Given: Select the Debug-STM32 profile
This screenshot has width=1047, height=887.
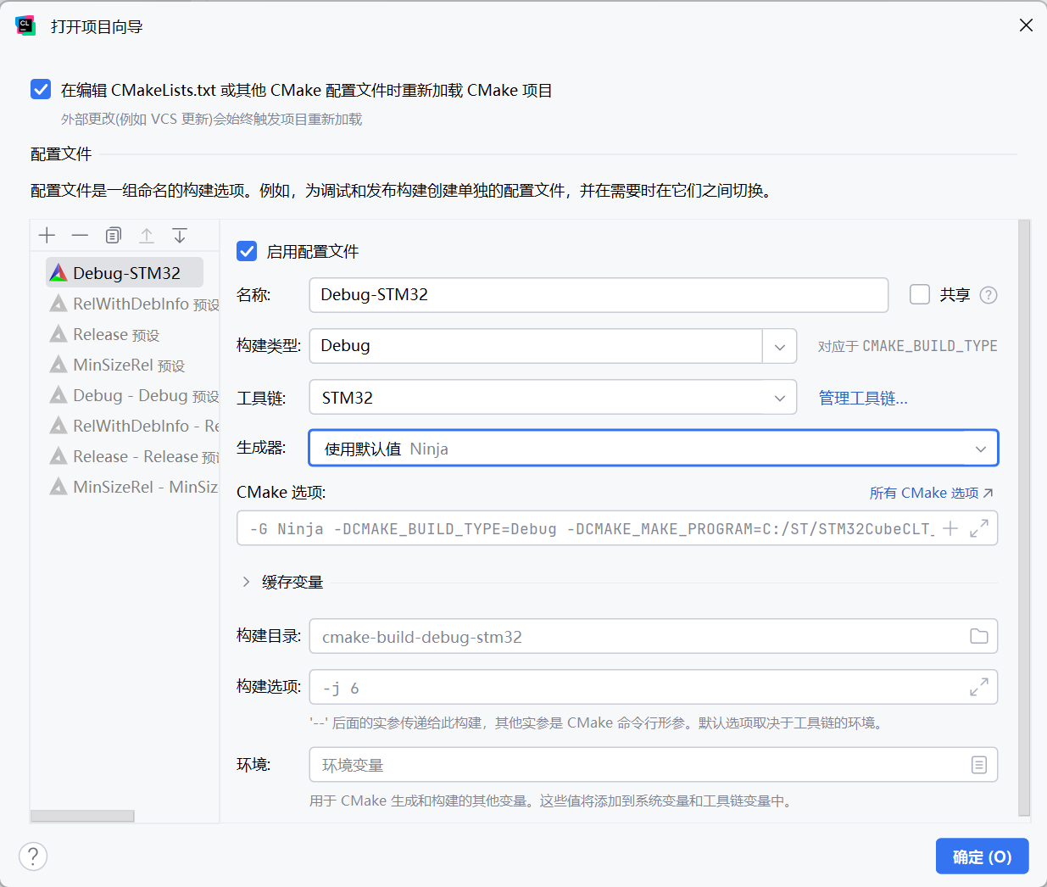Looking at the screenshot, I should click(125, 273).
